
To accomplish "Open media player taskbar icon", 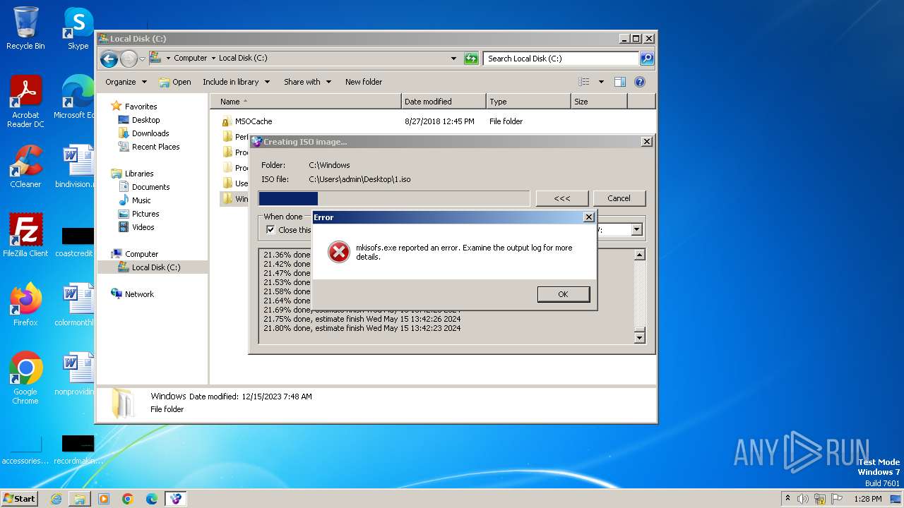I will (104, 499).
